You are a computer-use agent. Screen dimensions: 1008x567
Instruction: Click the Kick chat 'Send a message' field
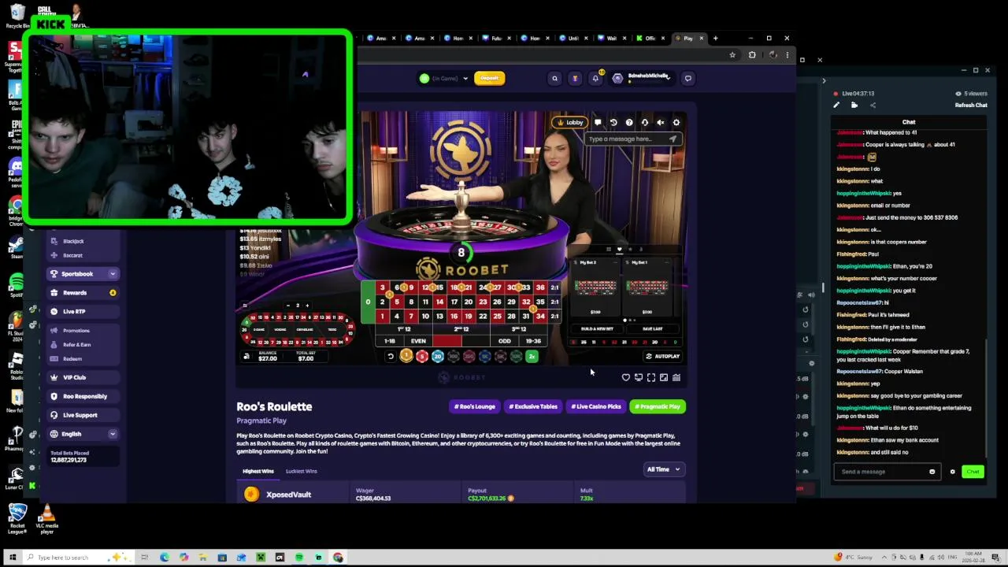coord(886,472)
